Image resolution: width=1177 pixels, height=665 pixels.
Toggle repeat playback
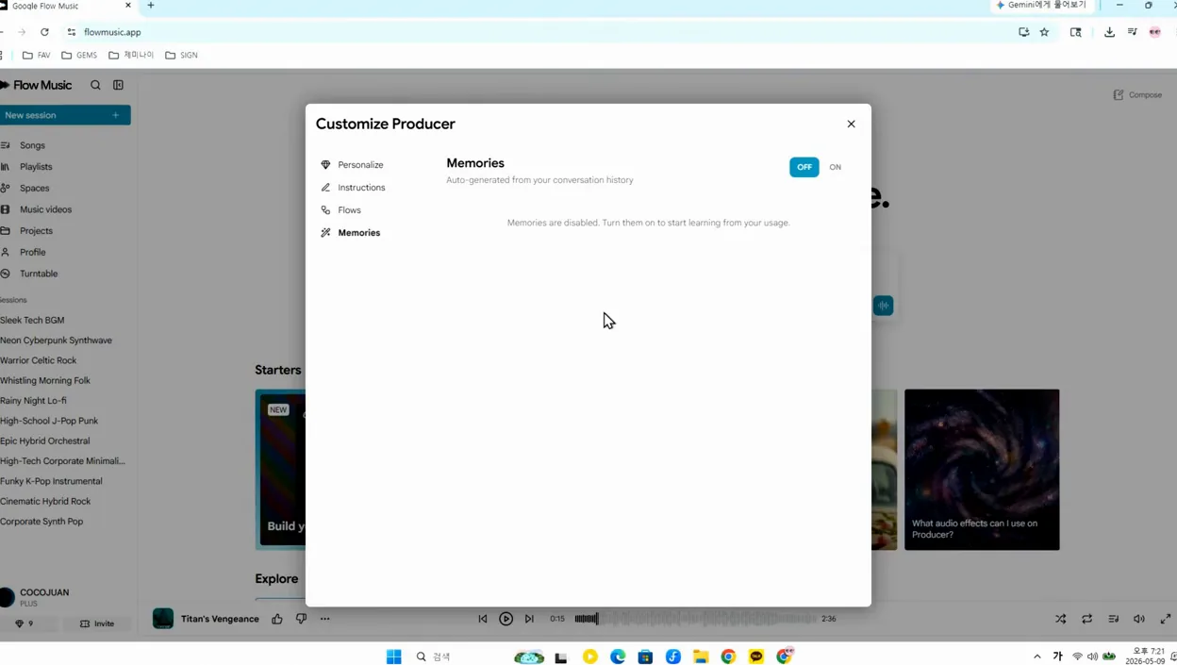point(1086,619)
